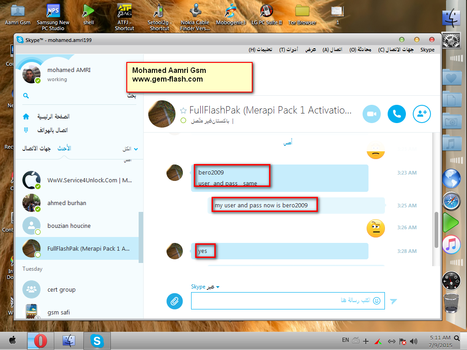Open Nokia Cable Finder desktop icon
The width and height of the screenshot is (467, 350).
coord(195,17)
